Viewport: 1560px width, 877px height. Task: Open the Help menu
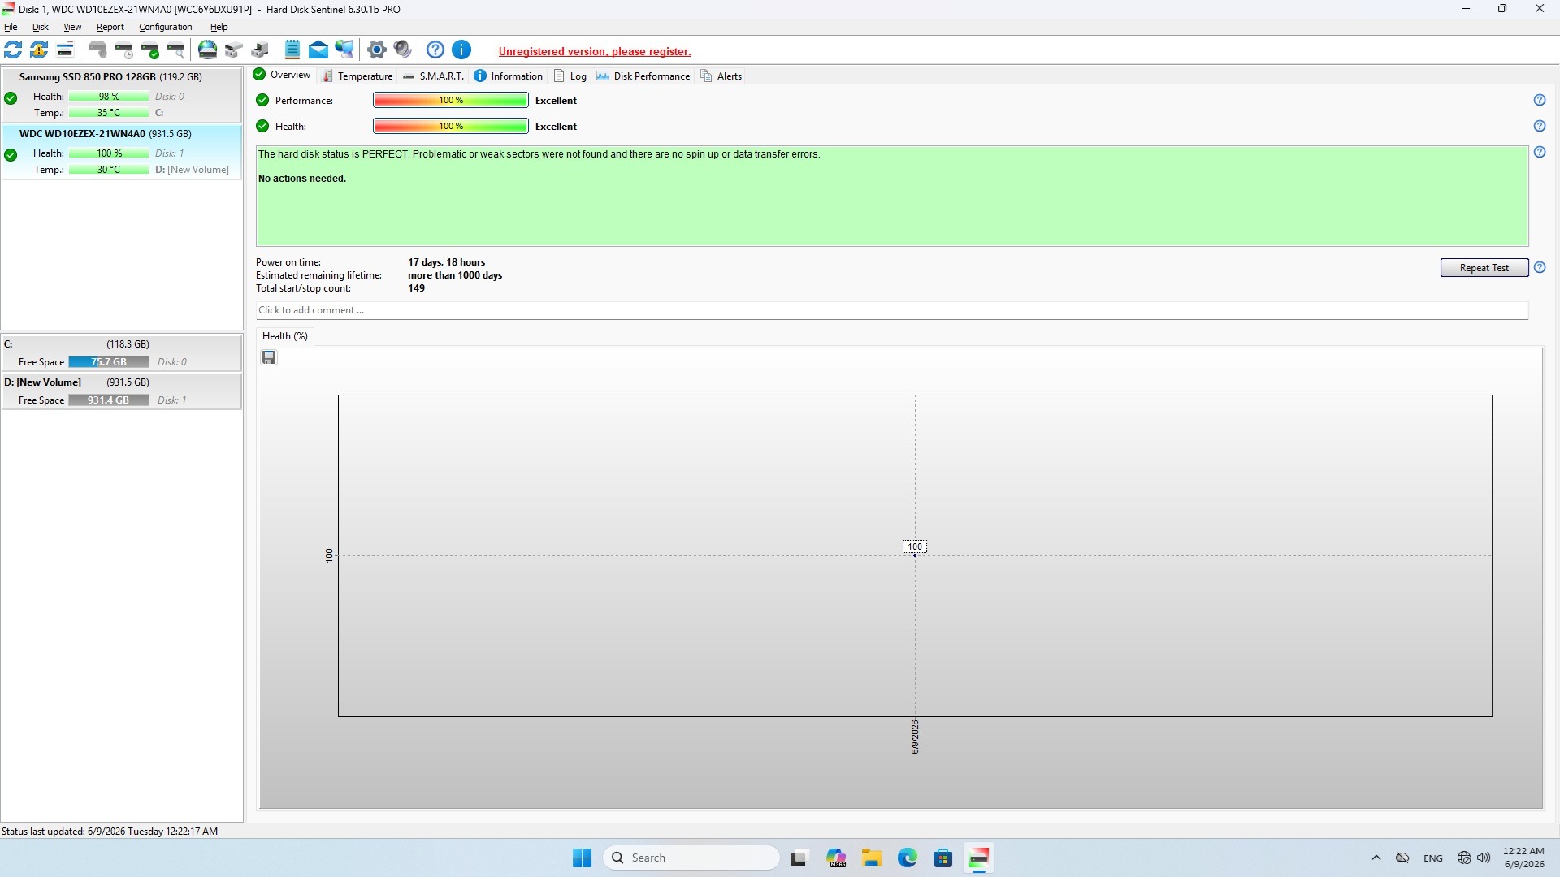219,27
